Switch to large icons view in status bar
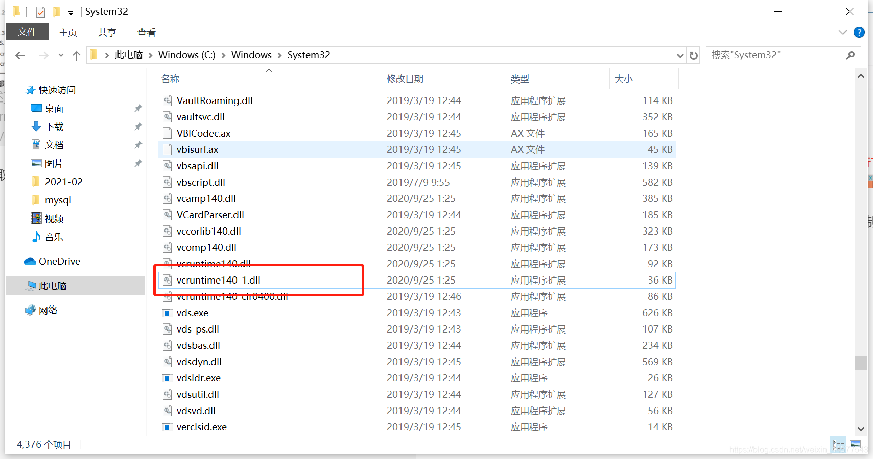 pyautogui.click(x=855, y=444)
